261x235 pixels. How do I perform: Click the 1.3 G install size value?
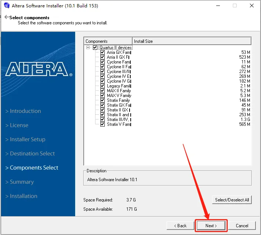tap(245, 120)
